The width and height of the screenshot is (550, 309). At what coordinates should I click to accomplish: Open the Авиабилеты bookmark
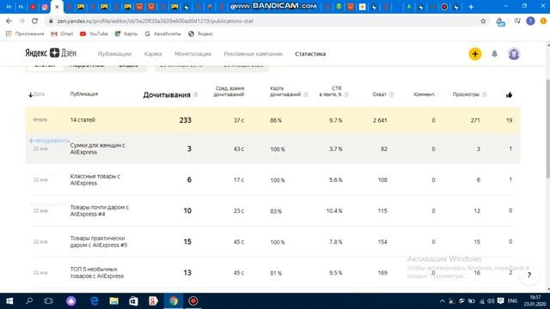tap(163, 33)
